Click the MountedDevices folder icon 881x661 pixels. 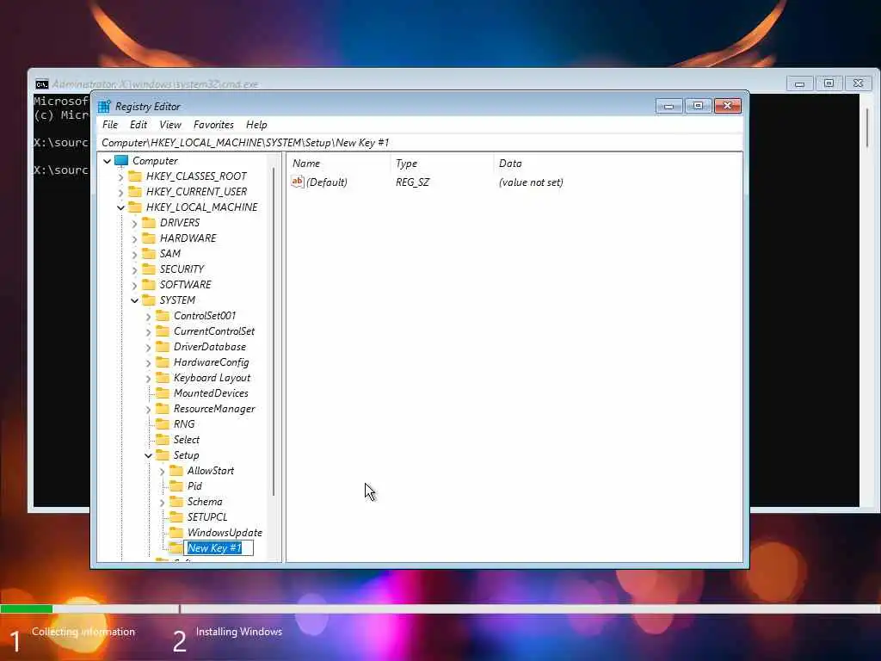pos(163,392)
